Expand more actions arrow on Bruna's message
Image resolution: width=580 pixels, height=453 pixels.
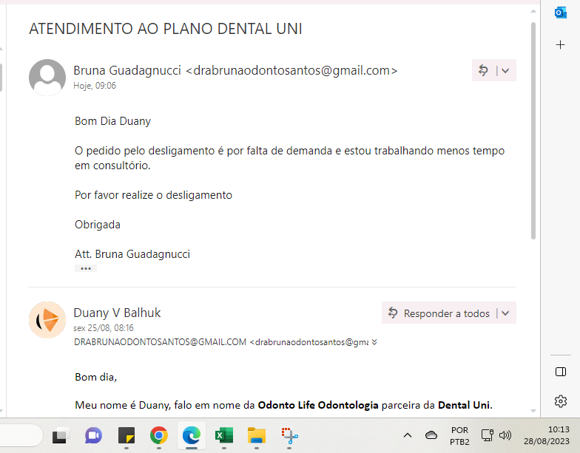pyautogui.click(x=505, y=70)
